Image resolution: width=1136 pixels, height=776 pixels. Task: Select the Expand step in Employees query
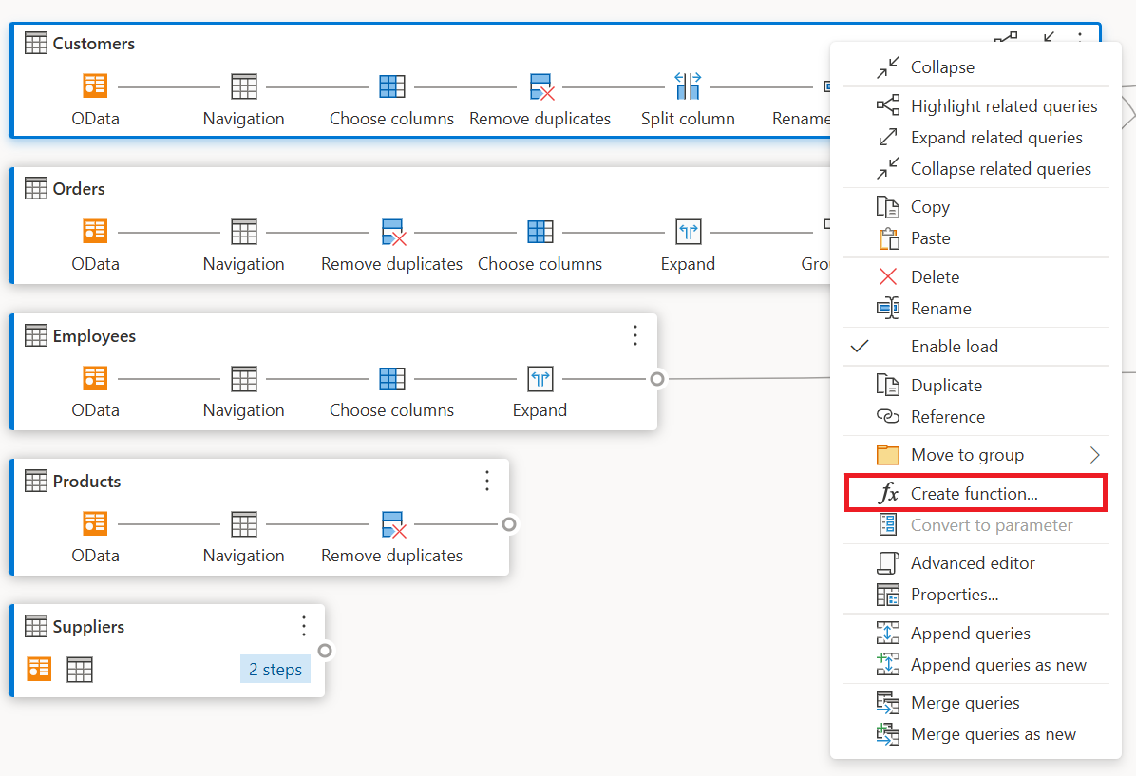[x=540, y=378]
